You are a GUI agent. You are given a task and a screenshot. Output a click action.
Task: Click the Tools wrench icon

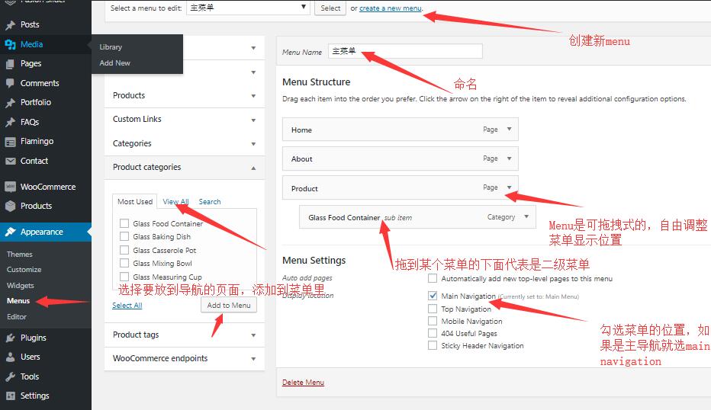[x=10, y=376]
